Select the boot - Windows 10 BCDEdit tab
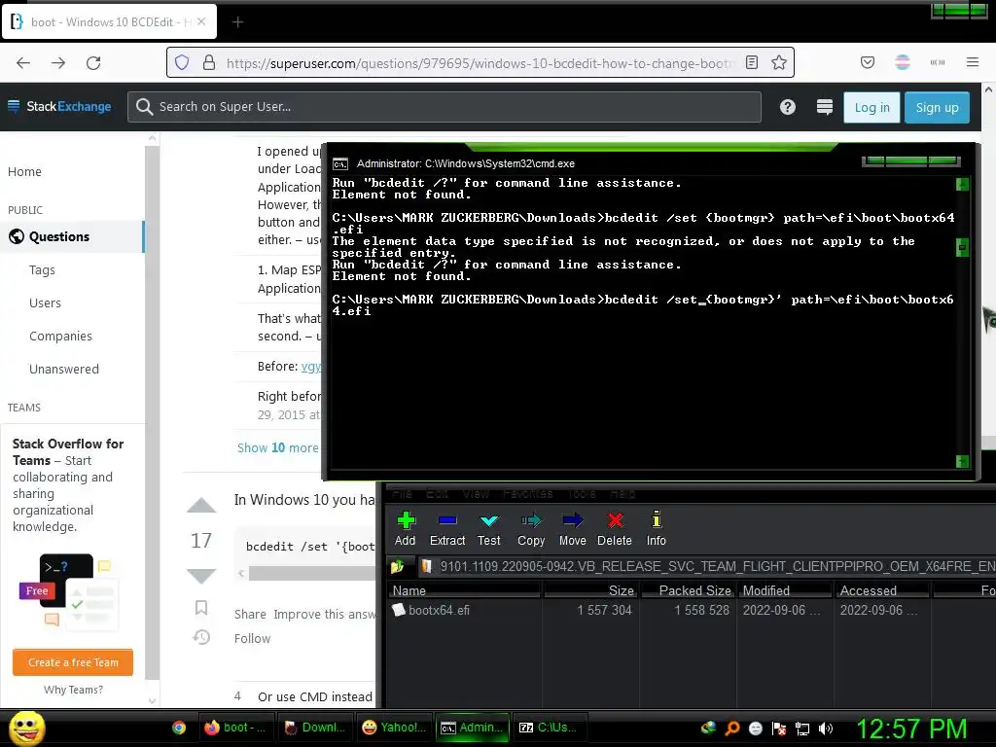Image resolution: width=996 pixels, height=747 pixels. [x=110, y=21]
